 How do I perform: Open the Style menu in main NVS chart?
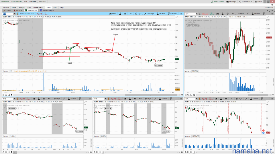click(138, 14)
